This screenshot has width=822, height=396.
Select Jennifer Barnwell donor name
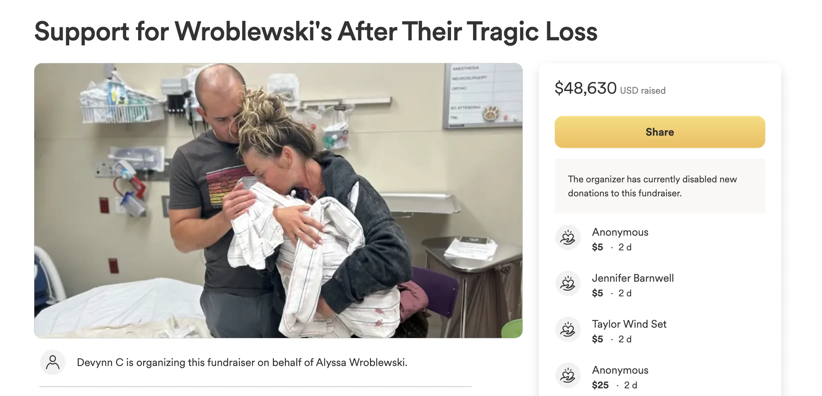633,278
